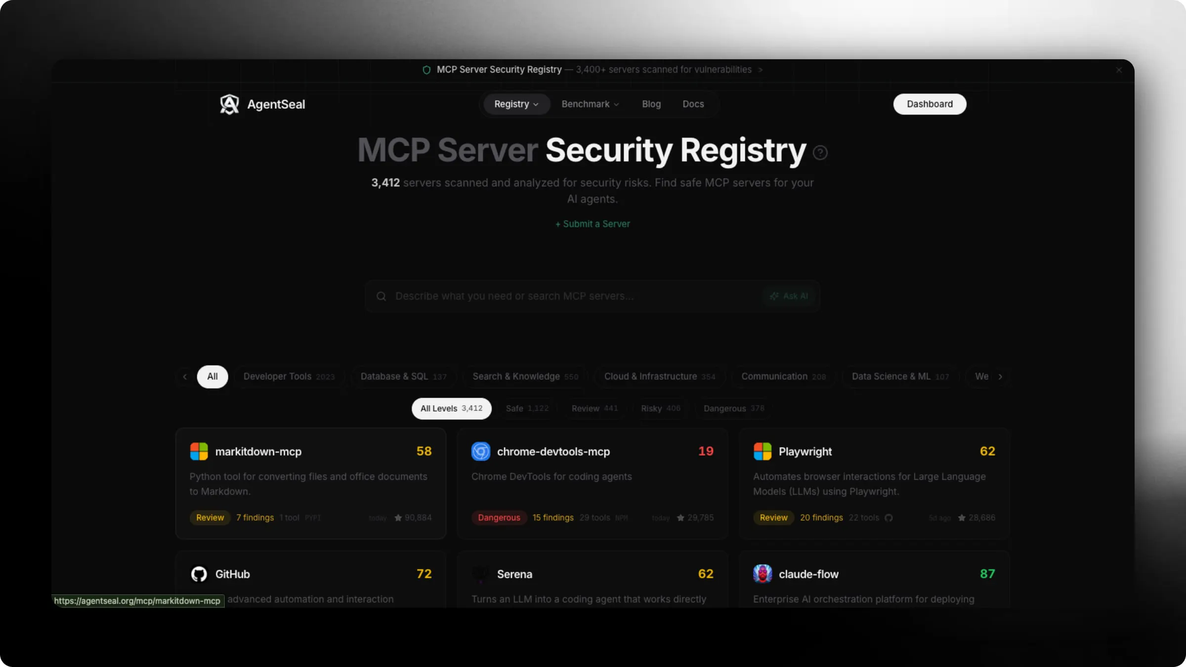Open the Docs page

coord(693,104)
